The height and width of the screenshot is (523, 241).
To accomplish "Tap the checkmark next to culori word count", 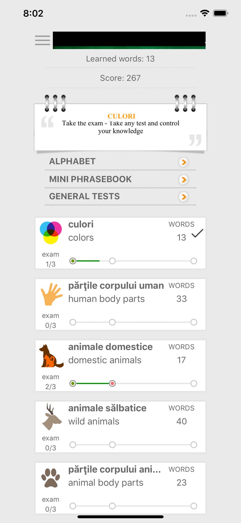I will click(x=198, y=233).
